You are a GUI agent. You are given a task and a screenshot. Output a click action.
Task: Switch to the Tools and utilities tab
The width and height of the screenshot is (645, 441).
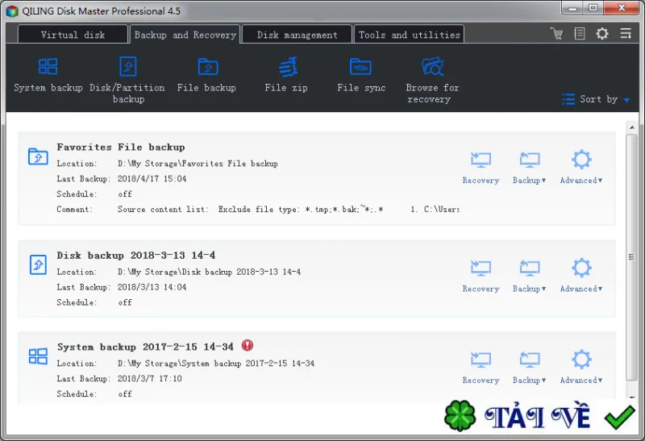(410, 35)
